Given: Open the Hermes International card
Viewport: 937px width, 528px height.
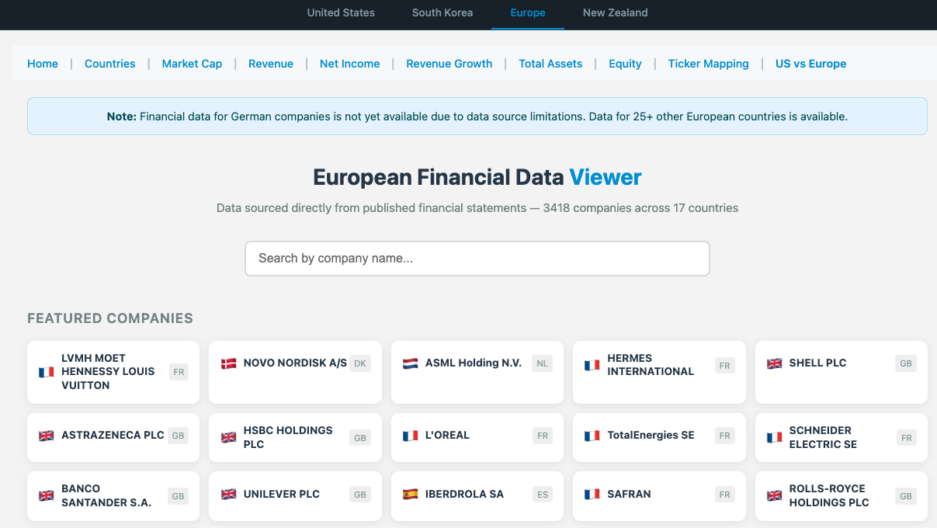Looking at the screenshot, I should coord(659,372).
